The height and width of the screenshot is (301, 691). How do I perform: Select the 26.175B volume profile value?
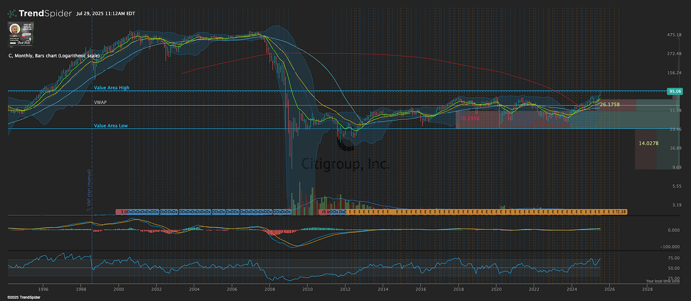(x=610, y=104)
